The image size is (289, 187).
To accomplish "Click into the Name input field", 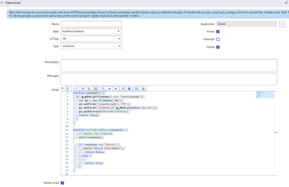I will coord(91,24).
